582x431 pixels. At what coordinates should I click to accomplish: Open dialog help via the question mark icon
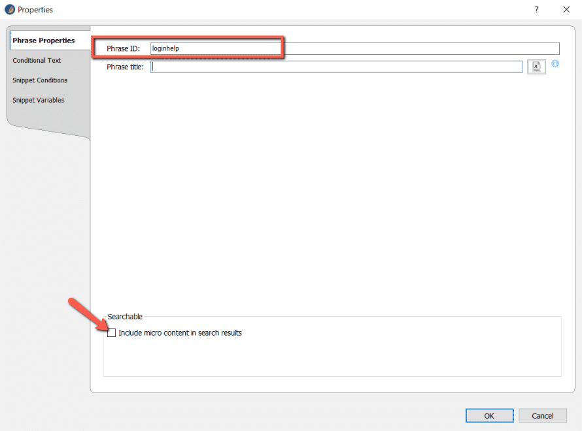tap(536, 9)
